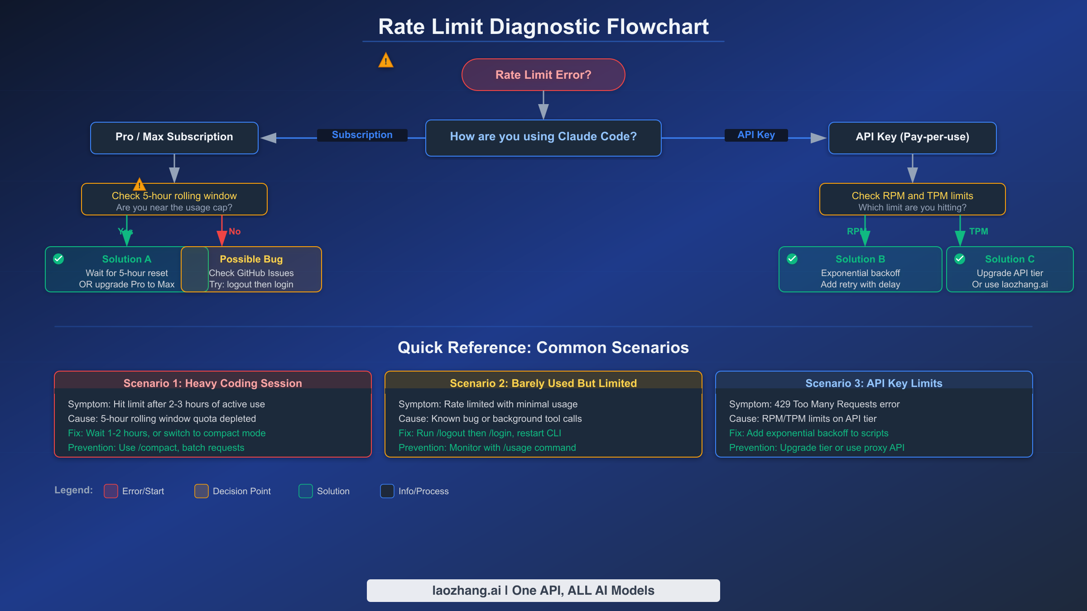The width and height of the screenshot is (1087, 611).
Task: Click the green checkmark on Solution B
Action: [x=791, y=259]
